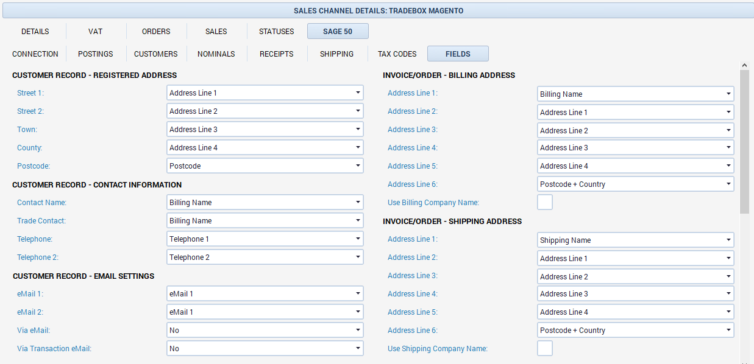
Task: Open the Telephone 2 field dropdown
Action: click(x=265, y=257)
